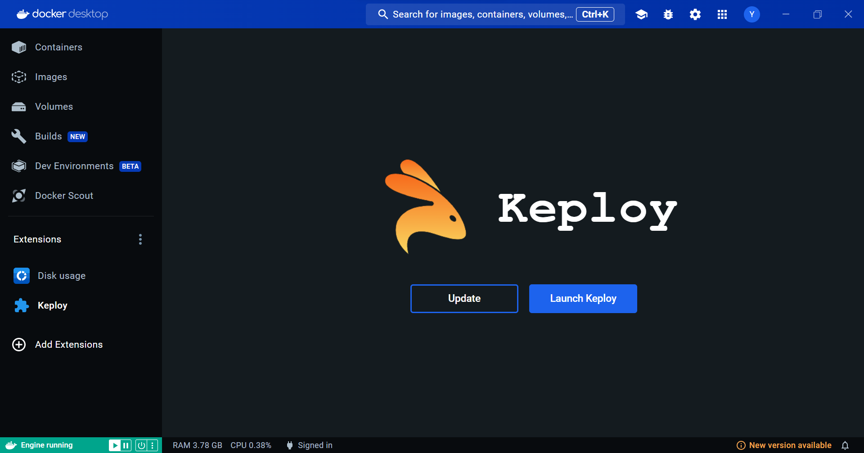Click the Ctrl+K shortcut badge

pos(595,14)
